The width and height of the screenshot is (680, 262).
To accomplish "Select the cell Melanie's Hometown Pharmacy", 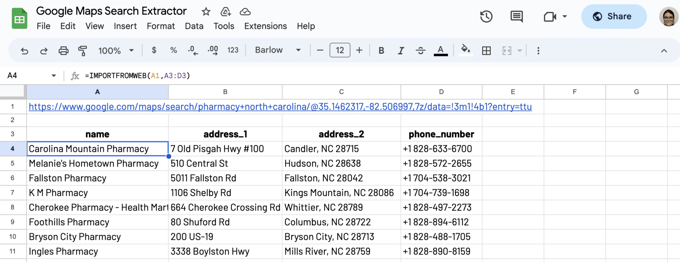I will click(x=97, y=164).
